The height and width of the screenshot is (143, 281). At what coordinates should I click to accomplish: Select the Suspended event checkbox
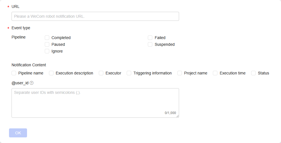(x=150, y=44)
